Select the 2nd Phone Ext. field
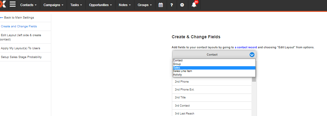 coord(212,90)
